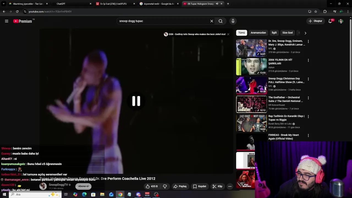Open Snoop Dogg Christmas Day Halftime thumbnail
This screenshot has width=352, height=198.
coord(251,85)
